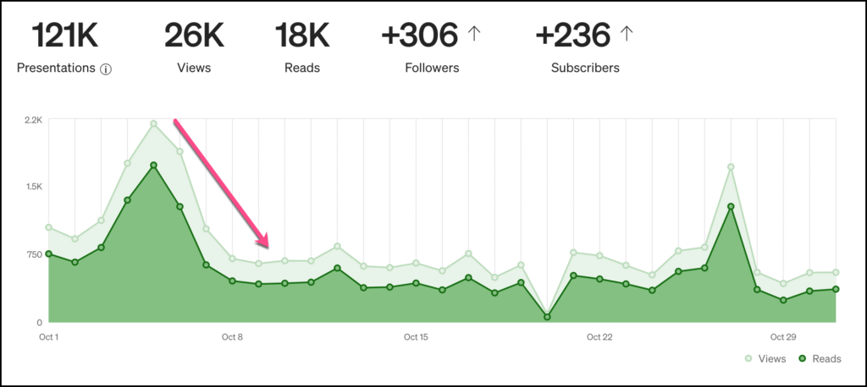This screenshot has width=867, height=387.
Task: Click the Oct 15 x-axis label
Action: [416, 337]
